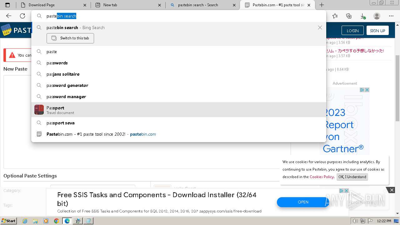Open a new tab with plus button
This screenshot has height=225, width=400.
point(322,5)
